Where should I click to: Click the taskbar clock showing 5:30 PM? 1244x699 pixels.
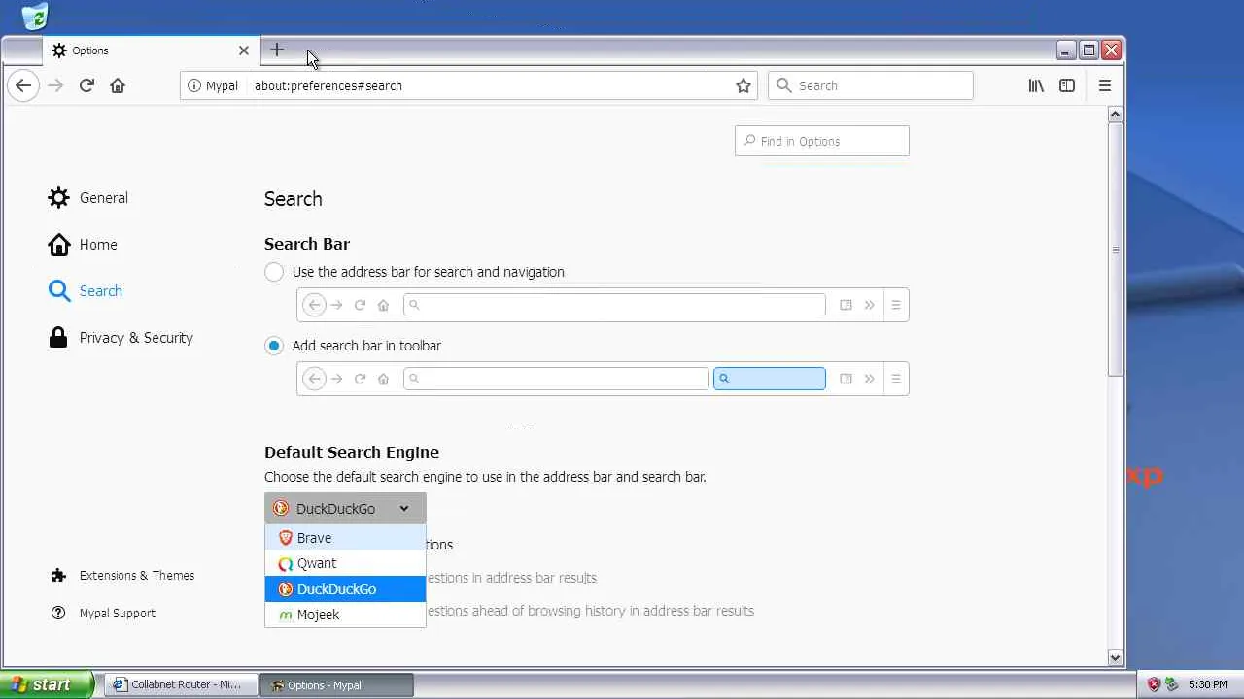[1207, 684]
